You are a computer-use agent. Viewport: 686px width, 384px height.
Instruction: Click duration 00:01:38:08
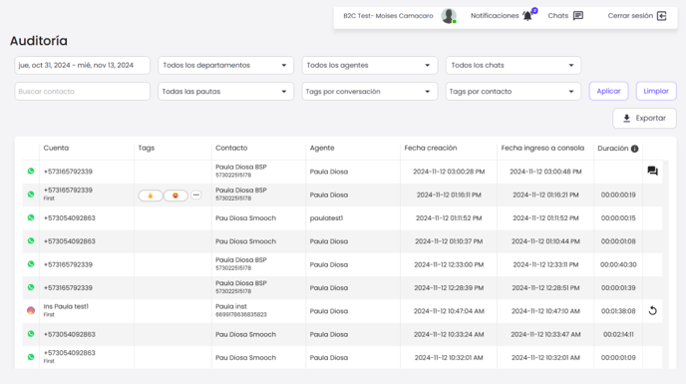point(618,311)
